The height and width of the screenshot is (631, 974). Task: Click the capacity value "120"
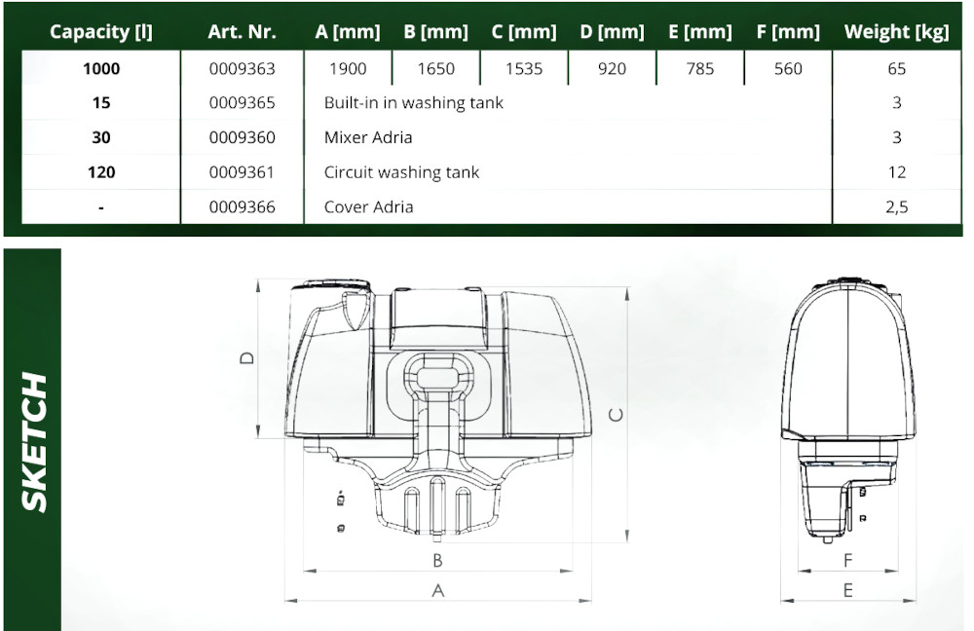[101, 172]
